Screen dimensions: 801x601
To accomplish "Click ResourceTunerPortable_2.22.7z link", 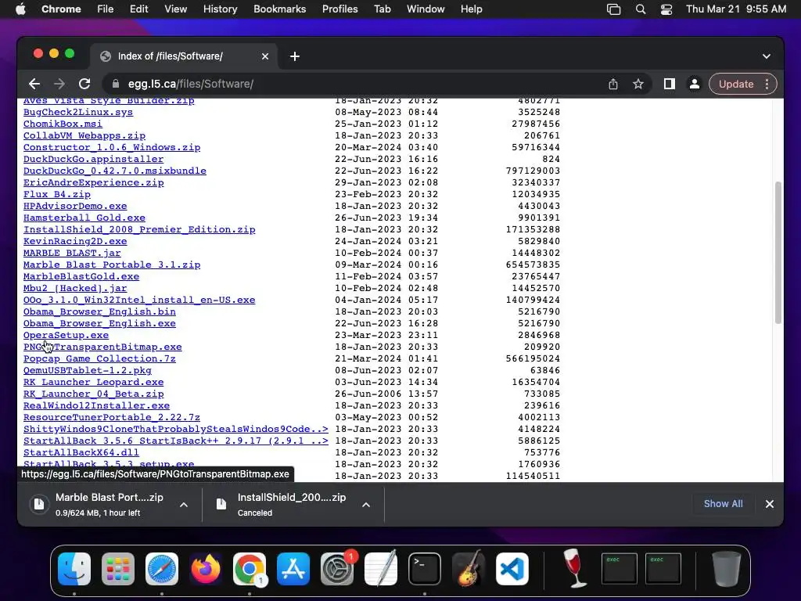I will (112, 418).
